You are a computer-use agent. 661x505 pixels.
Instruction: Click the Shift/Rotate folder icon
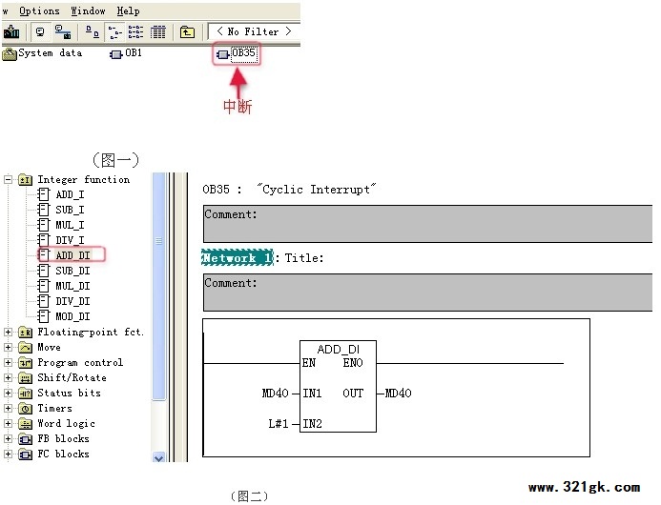[26, 378]
